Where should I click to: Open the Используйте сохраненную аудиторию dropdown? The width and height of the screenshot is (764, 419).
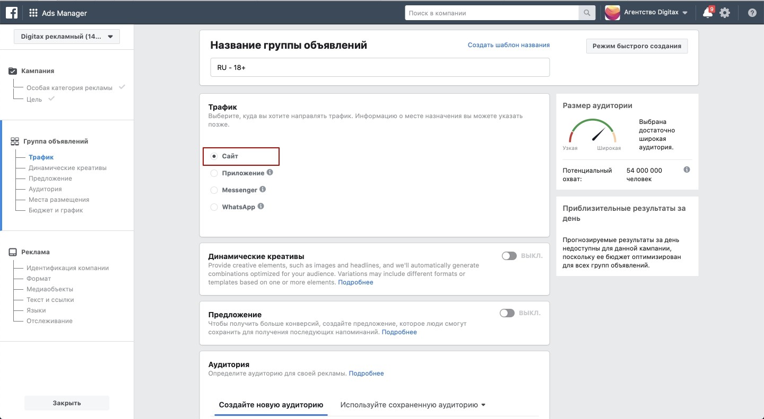(x=413, y=405)
